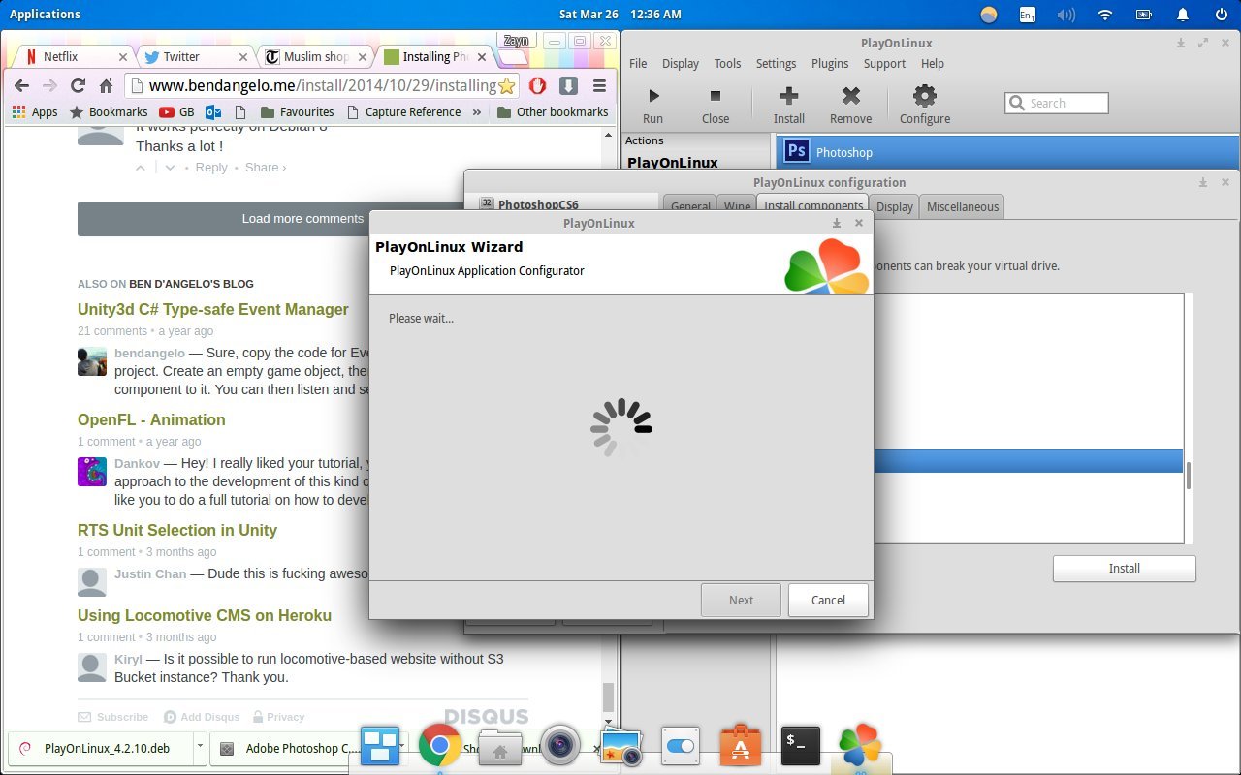1241x775 pixels.
Task: Switch to the Twitter browser tab
Action: tap(194, 56)
